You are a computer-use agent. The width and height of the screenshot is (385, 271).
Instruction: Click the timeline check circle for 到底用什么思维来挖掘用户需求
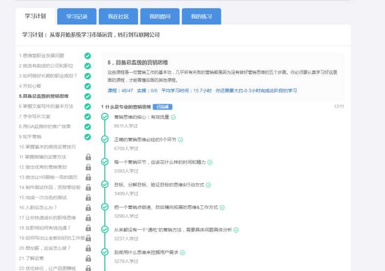tap(105, 252)
